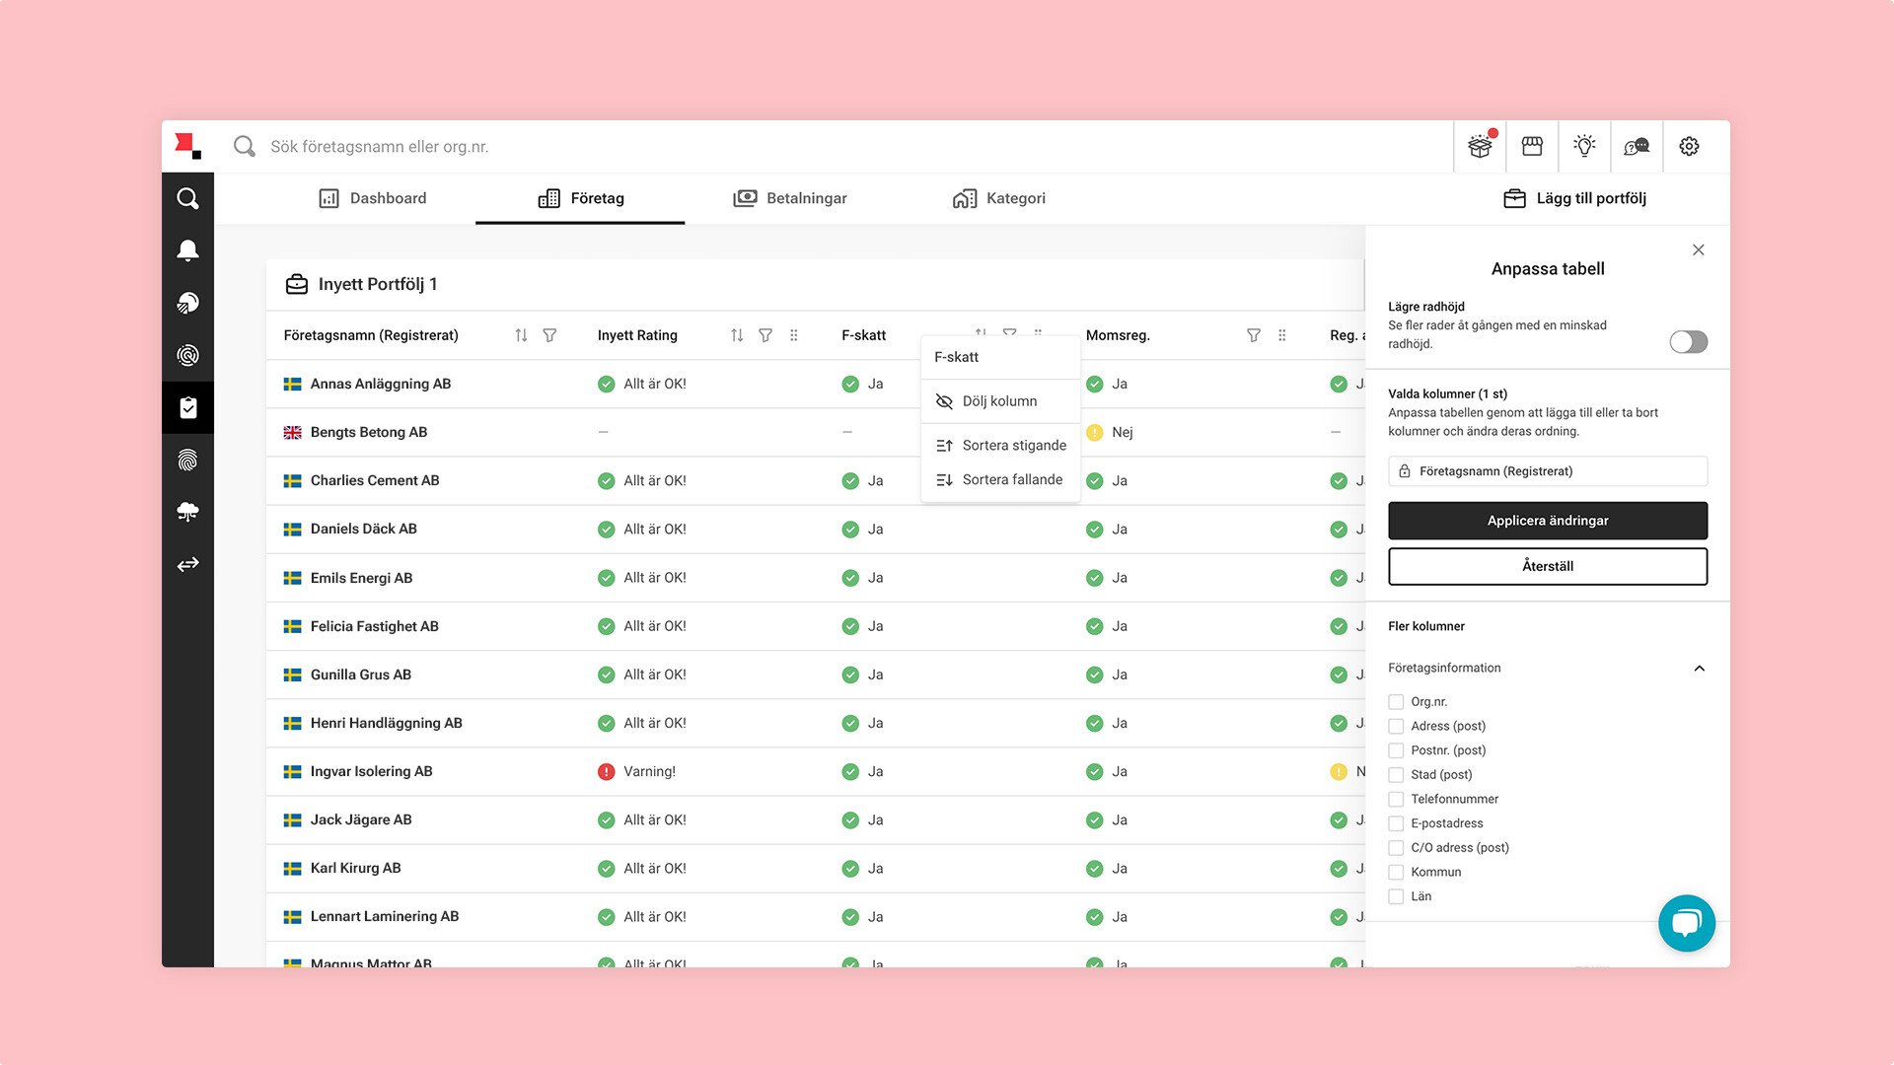Choose Sortera fallande in the menu

point(1000,479)
